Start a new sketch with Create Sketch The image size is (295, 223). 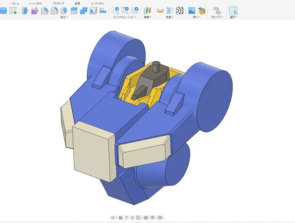(13, 11)
